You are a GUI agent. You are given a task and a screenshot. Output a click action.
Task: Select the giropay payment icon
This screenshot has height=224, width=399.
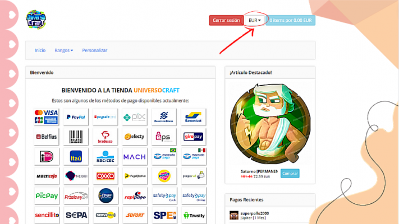click(194, 137)
